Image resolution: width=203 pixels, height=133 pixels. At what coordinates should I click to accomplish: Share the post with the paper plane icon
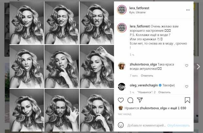139,100
